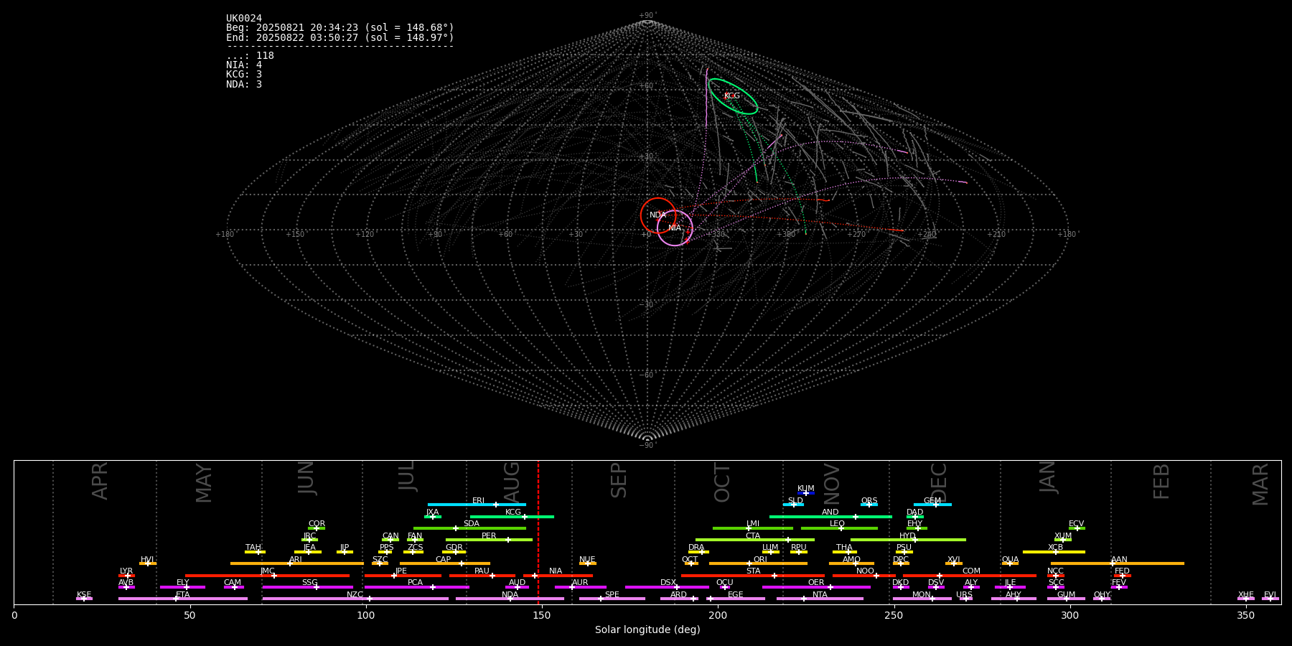Click the LEO shower label
Viewport: 1292px width, 646px height.
[x=838, y=524]
